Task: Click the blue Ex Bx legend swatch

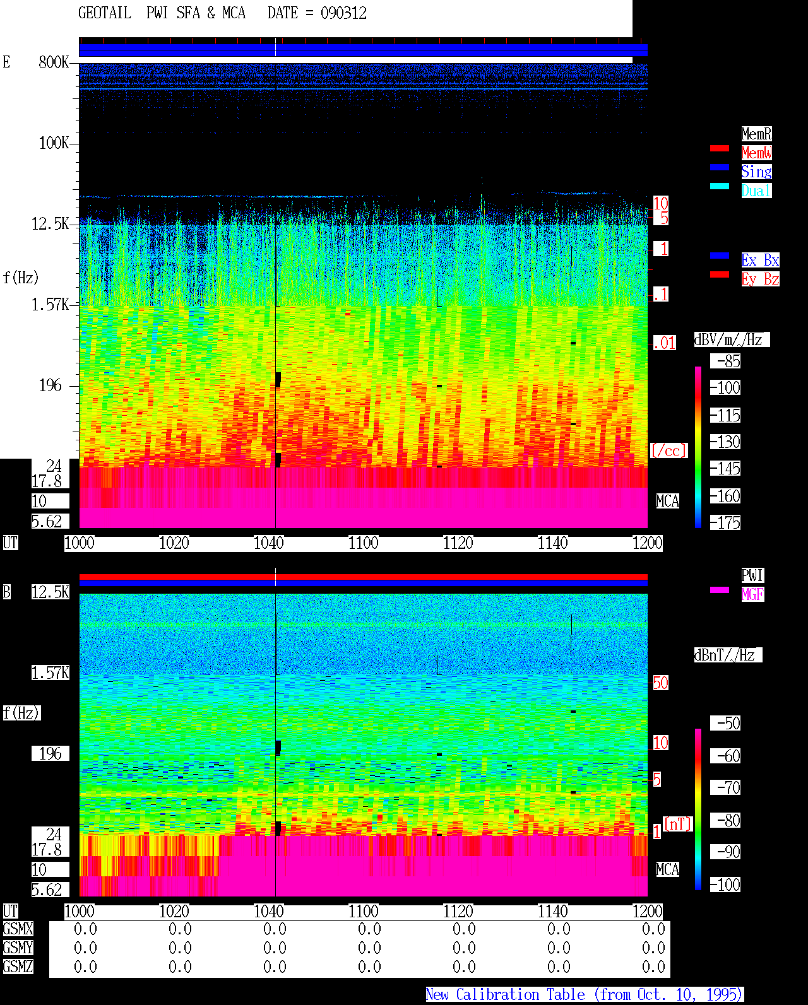Action: 720,256
